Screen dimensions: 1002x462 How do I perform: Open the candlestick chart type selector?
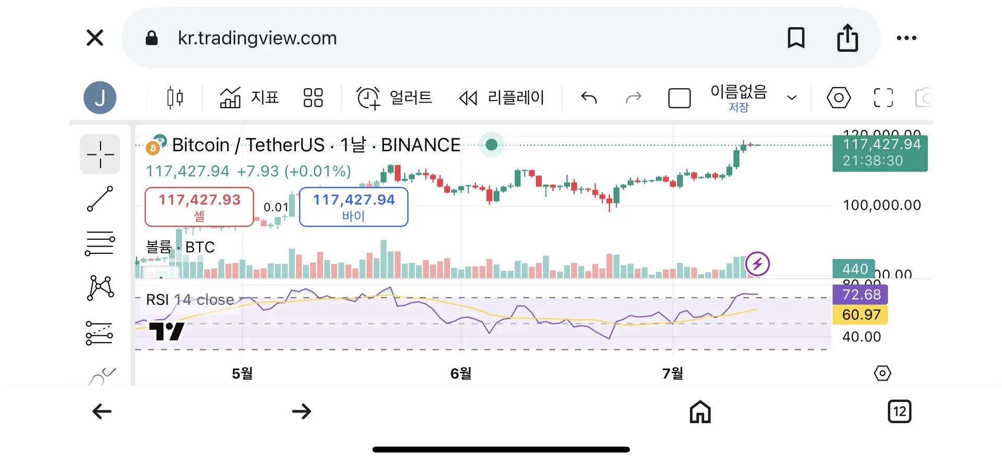tap(175, 98)
